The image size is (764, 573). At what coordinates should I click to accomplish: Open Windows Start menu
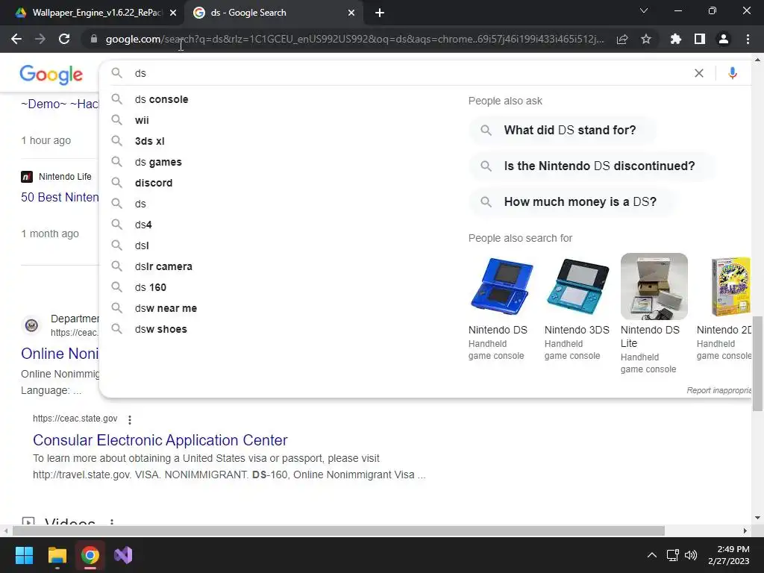24,555
